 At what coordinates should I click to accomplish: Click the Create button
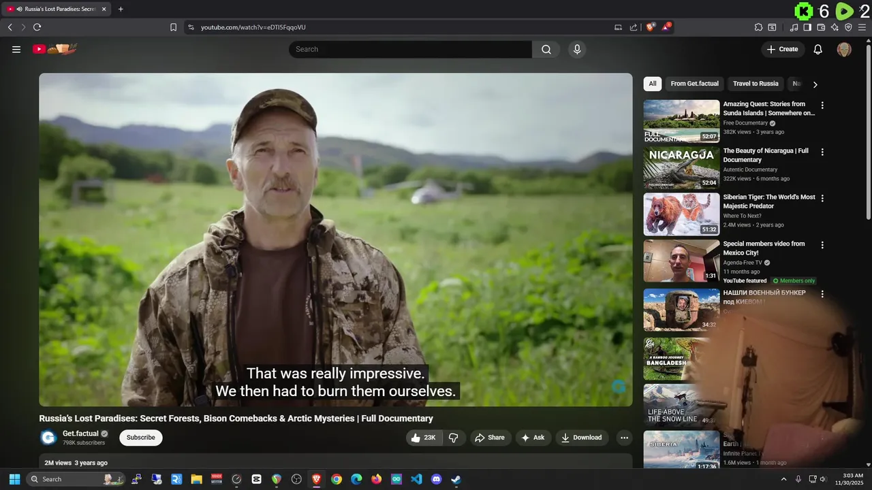[x=783, y=49]
